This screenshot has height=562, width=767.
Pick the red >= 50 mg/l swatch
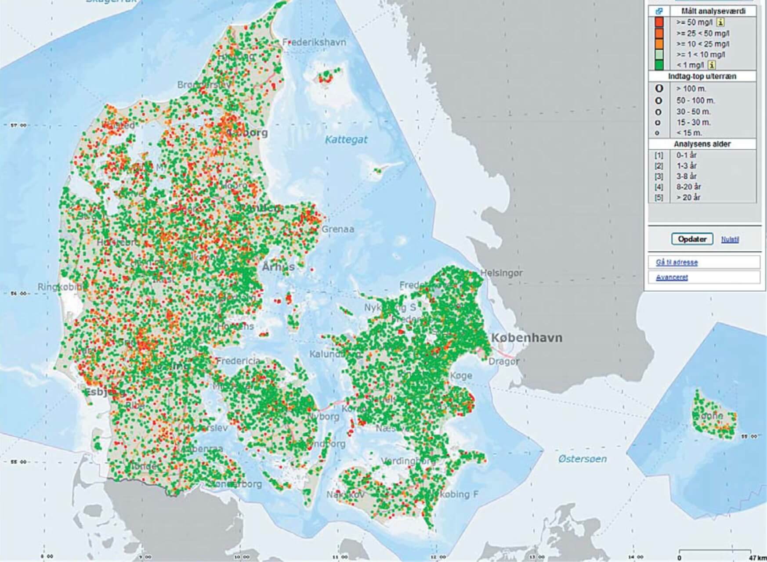click(x=659, y=22)
